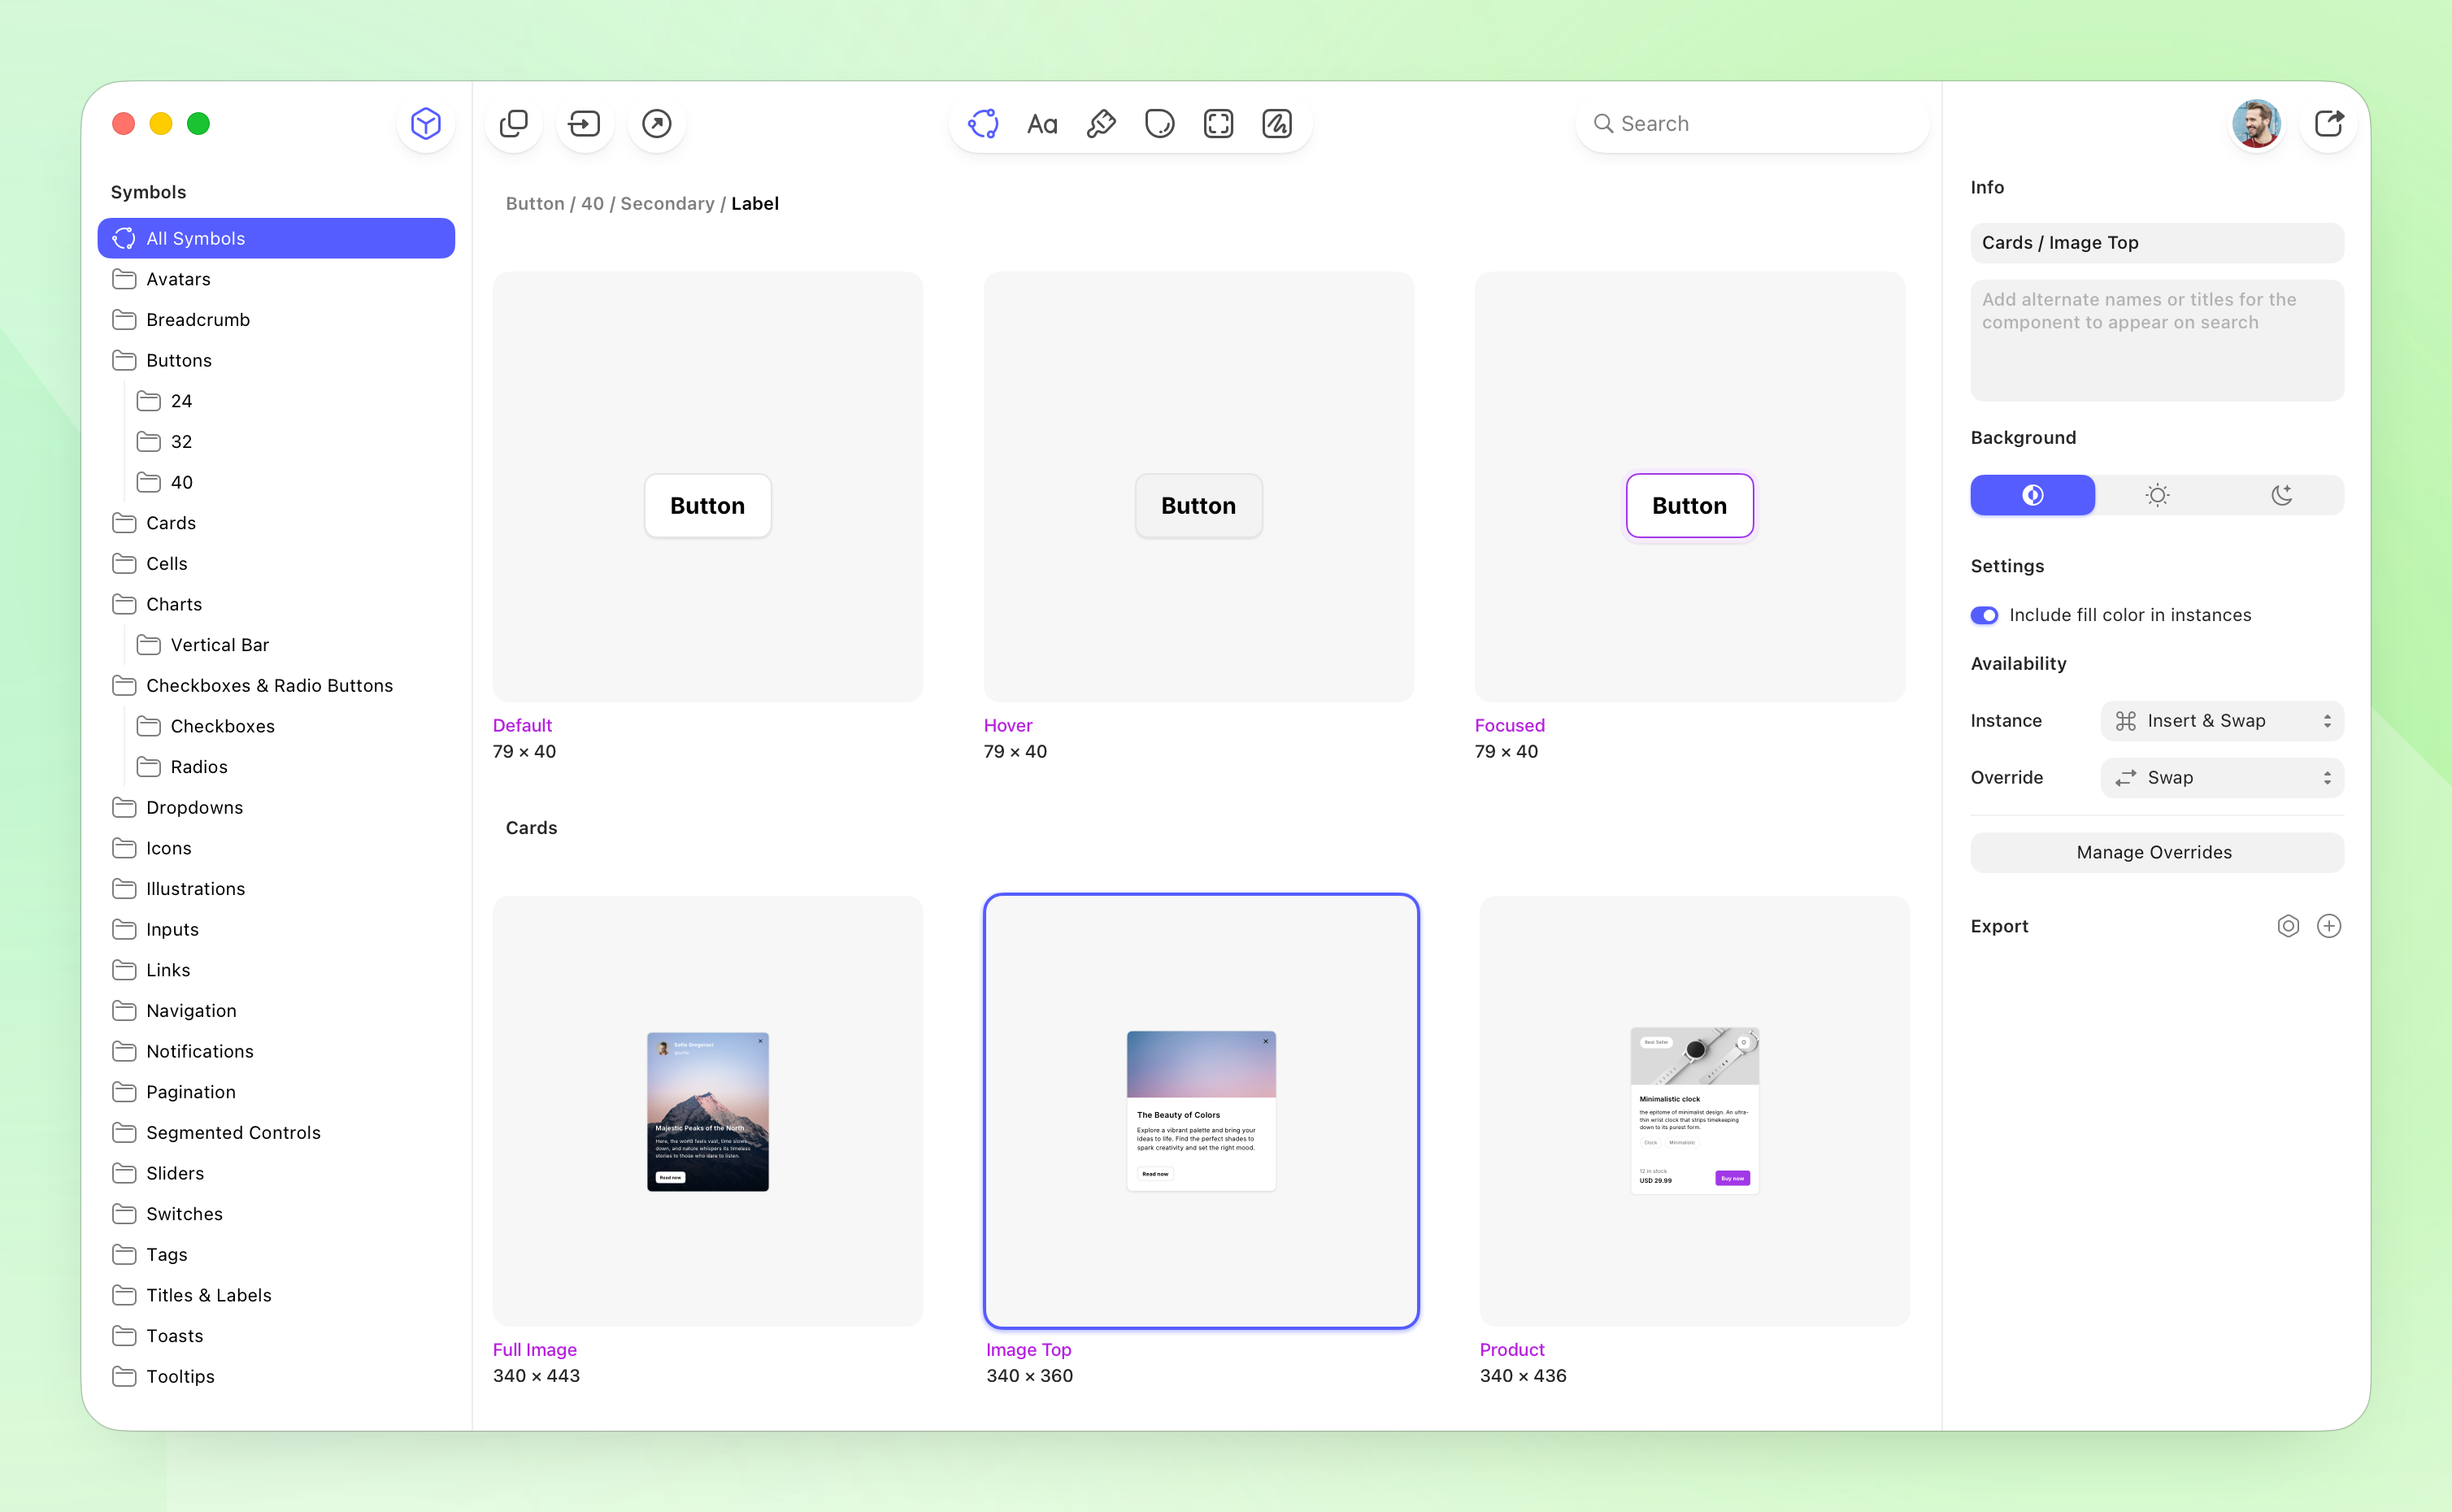Select the Full Image card thumbnail
The width and height of the screenshot is (2452, 1512).
point(708,1111)
